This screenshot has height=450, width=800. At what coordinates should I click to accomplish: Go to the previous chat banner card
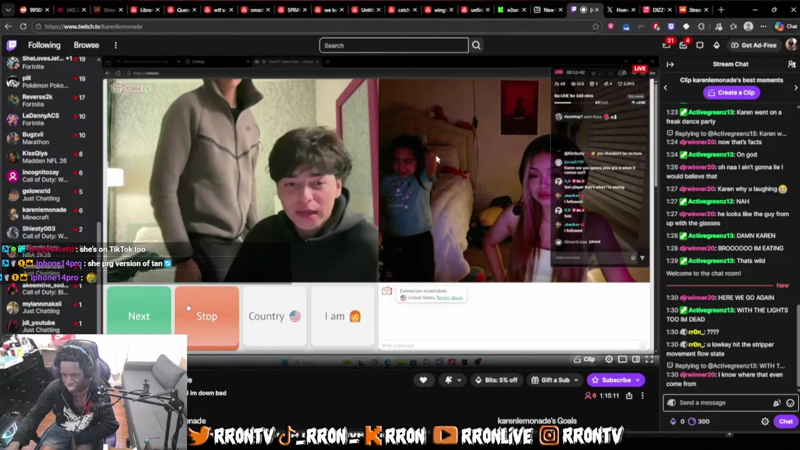tap(665, 87)
